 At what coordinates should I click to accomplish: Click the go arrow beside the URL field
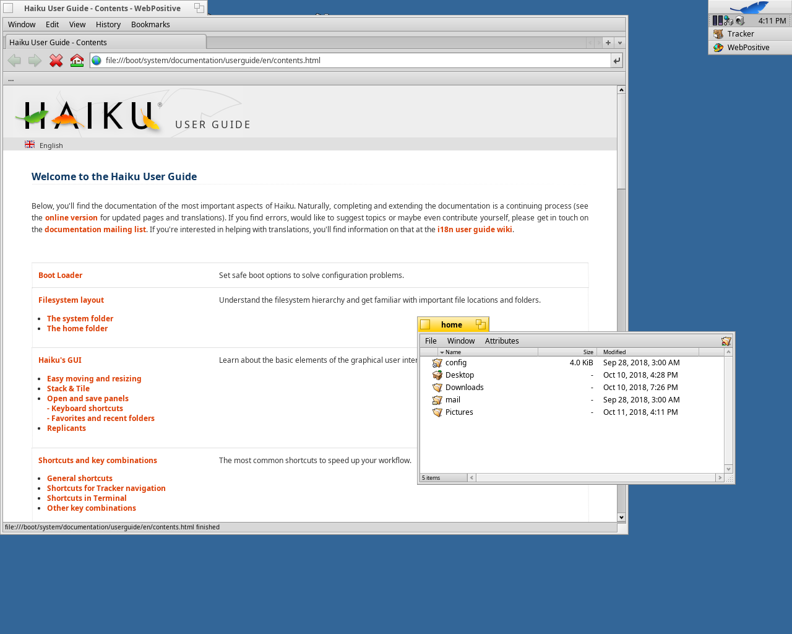tap(616, 61)
